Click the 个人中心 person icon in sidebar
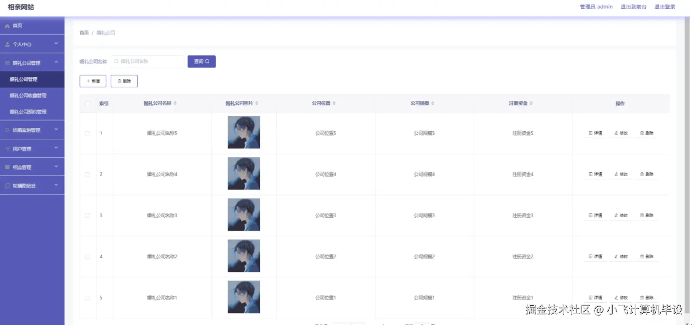Viewport: 692px width, 325px height. click(7, 44)
